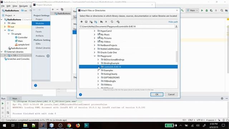Expand the FXMenu folder
This screenshot has height=129, width=229.
[x=98, y=85]
